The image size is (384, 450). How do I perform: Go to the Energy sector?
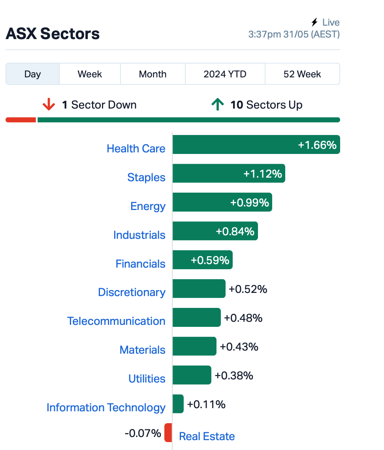pos(148,206)
